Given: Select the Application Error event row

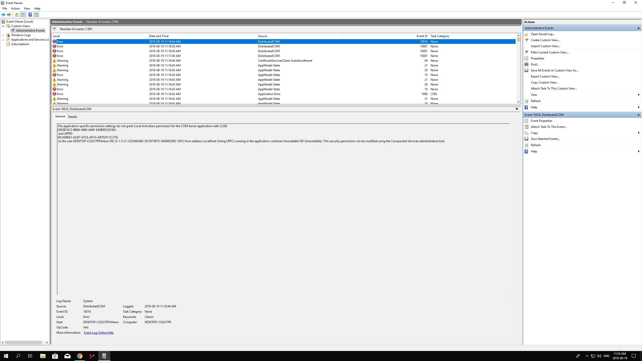Looking at the screenshot, I should (283, 94).
